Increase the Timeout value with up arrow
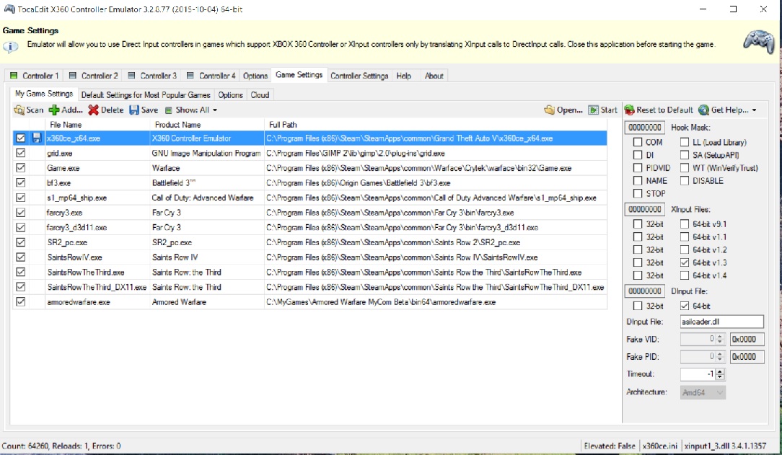This screenshot has width=782, height=455. coord(720,371)
